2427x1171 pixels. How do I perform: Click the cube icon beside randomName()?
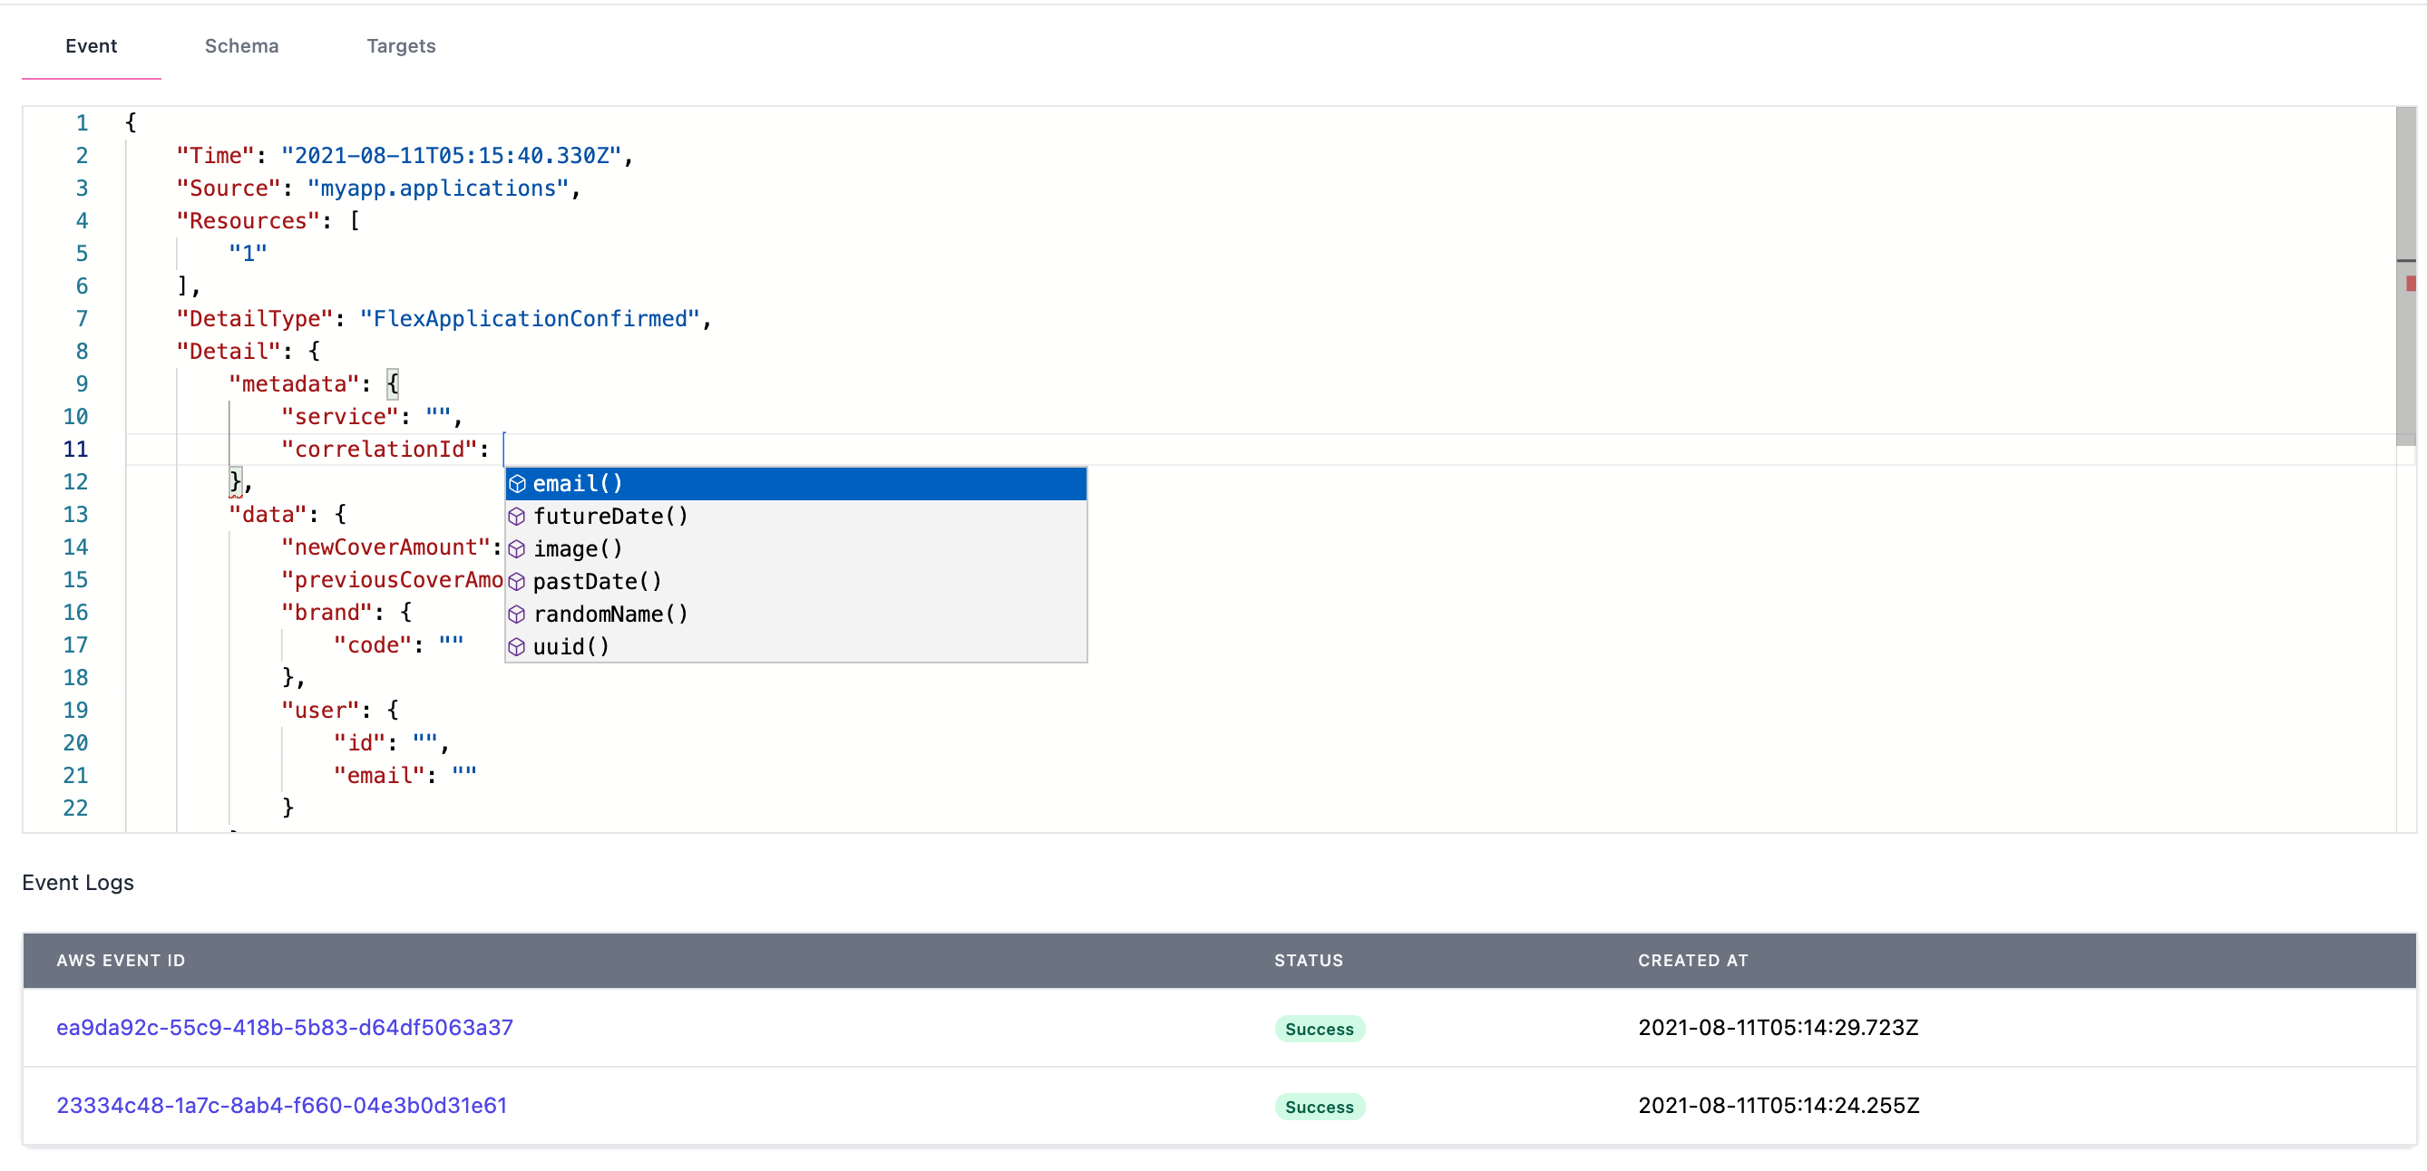pyautogui.click(x=516, y=615)
